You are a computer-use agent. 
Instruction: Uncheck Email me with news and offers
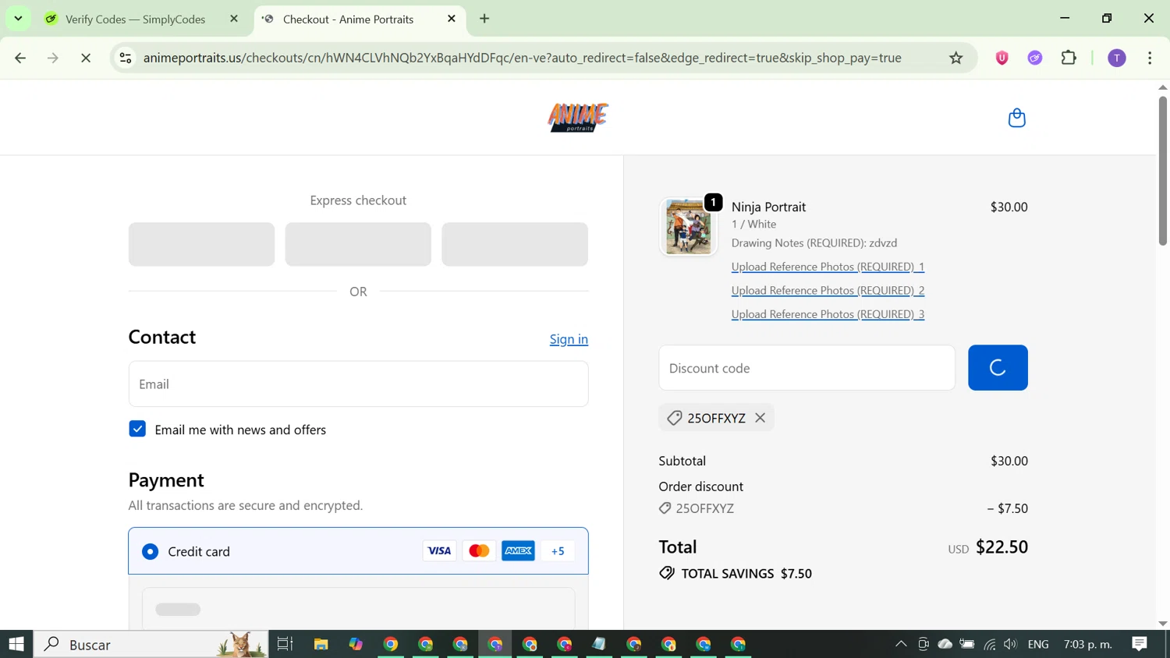(137, 429)
